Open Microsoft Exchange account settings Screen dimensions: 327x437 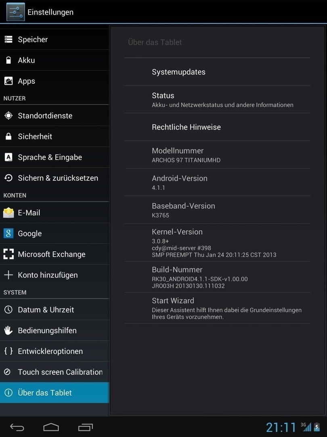pos(55,254)
